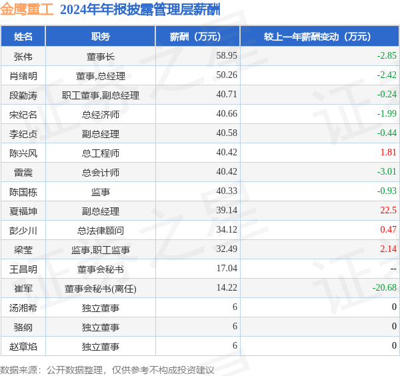Click salary value 32.49
The width and height of the screenshot is (400, 376).
point(227,249)
